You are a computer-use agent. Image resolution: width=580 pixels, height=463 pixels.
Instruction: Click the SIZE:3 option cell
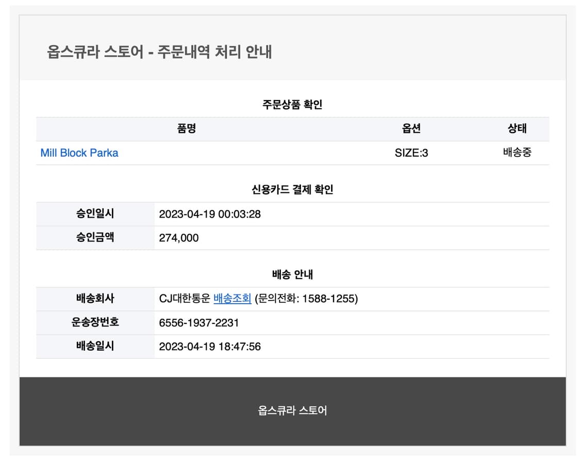pos(411,153)
